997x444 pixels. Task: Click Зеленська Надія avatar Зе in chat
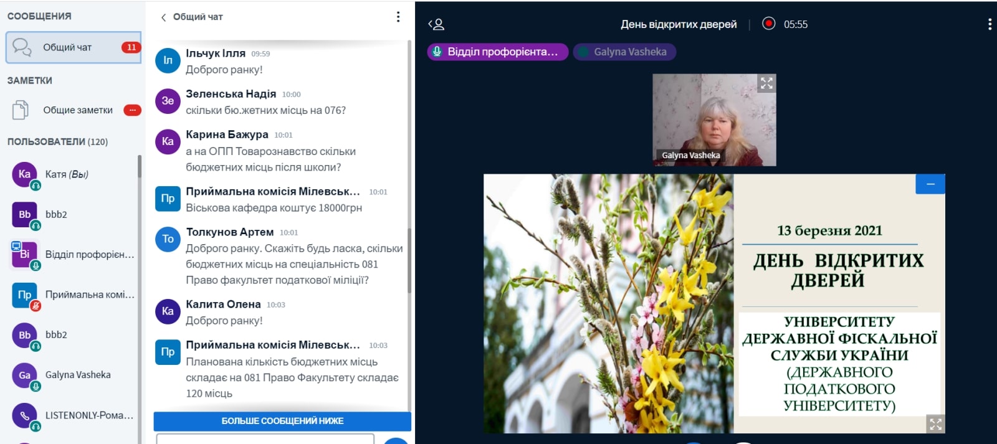(168, 101)
